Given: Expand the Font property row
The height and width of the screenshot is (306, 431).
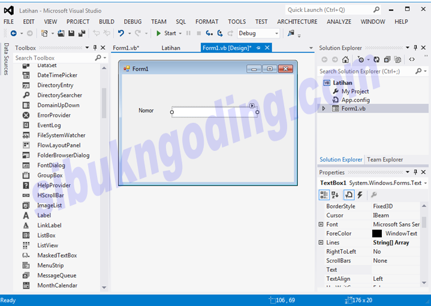Looking at the screenshot, I should click(321, 225).
